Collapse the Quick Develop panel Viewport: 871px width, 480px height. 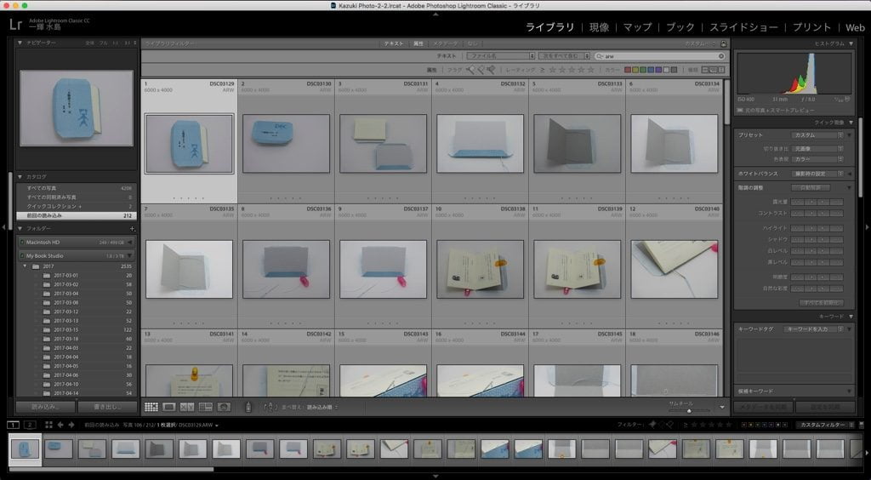(851, 123)
